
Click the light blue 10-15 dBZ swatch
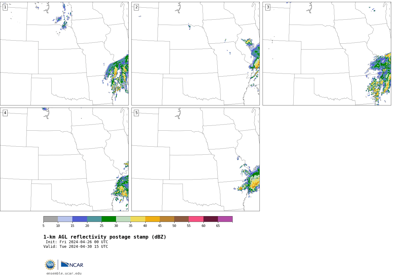point(65,219)
